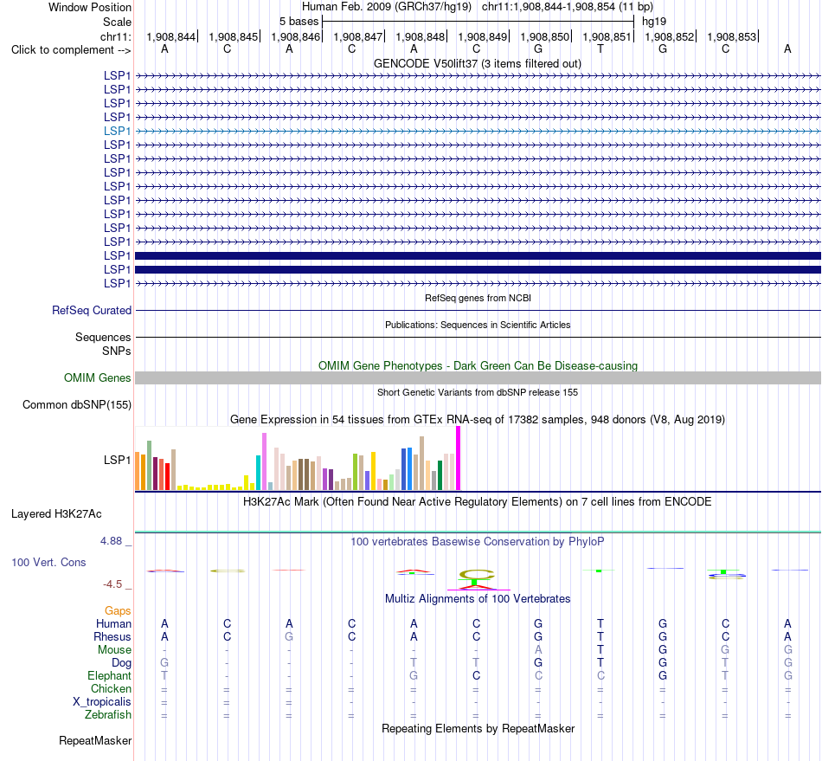Open the OMIM Gene Phenotypes track title
The width and height of the screenshot is (822, 761).
[478, 366]
